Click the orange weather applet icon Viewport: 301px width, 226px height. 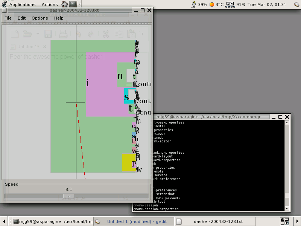[212, 5]
